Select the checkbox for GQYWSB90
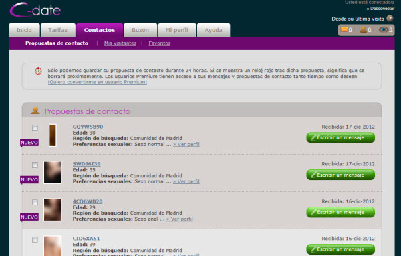The width and height of the screenshot is (401, 256). point(35,128)
